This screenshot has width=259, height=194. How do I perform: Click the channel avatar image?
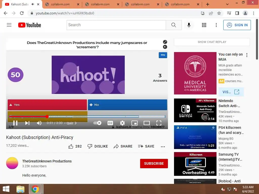click(12, 163)
